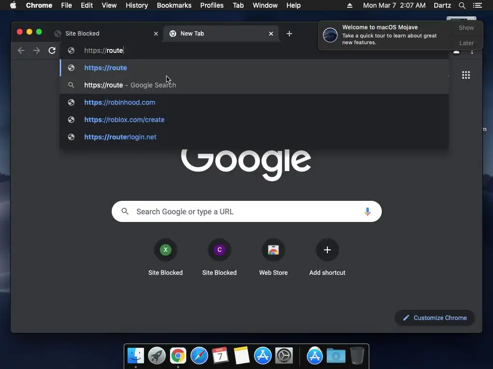This screenshot has height=369, width=493.
Task: Switch to the Site Blocked tab
Action: coord(105,34)
